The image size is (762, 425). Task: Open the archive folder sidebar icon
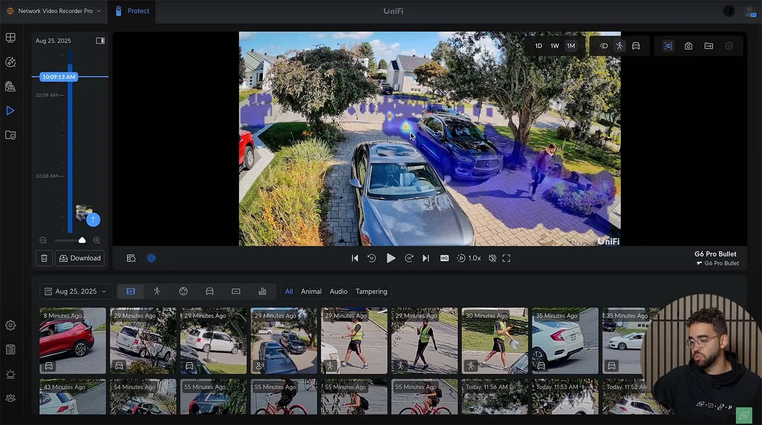click(11, 135)
